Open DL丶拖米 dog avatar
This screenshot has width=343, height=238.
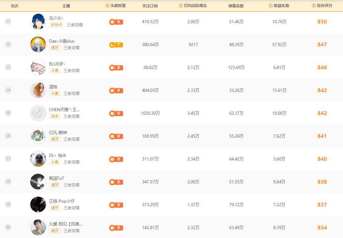[38, 159]
